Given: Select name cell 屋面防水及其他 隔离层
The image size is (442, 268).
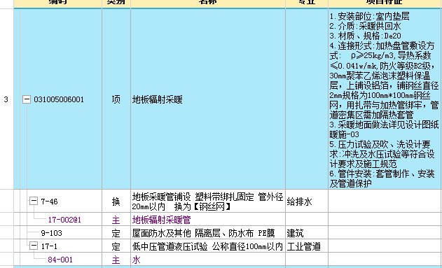Looking at the screenshot, I should tap(208, 233).
